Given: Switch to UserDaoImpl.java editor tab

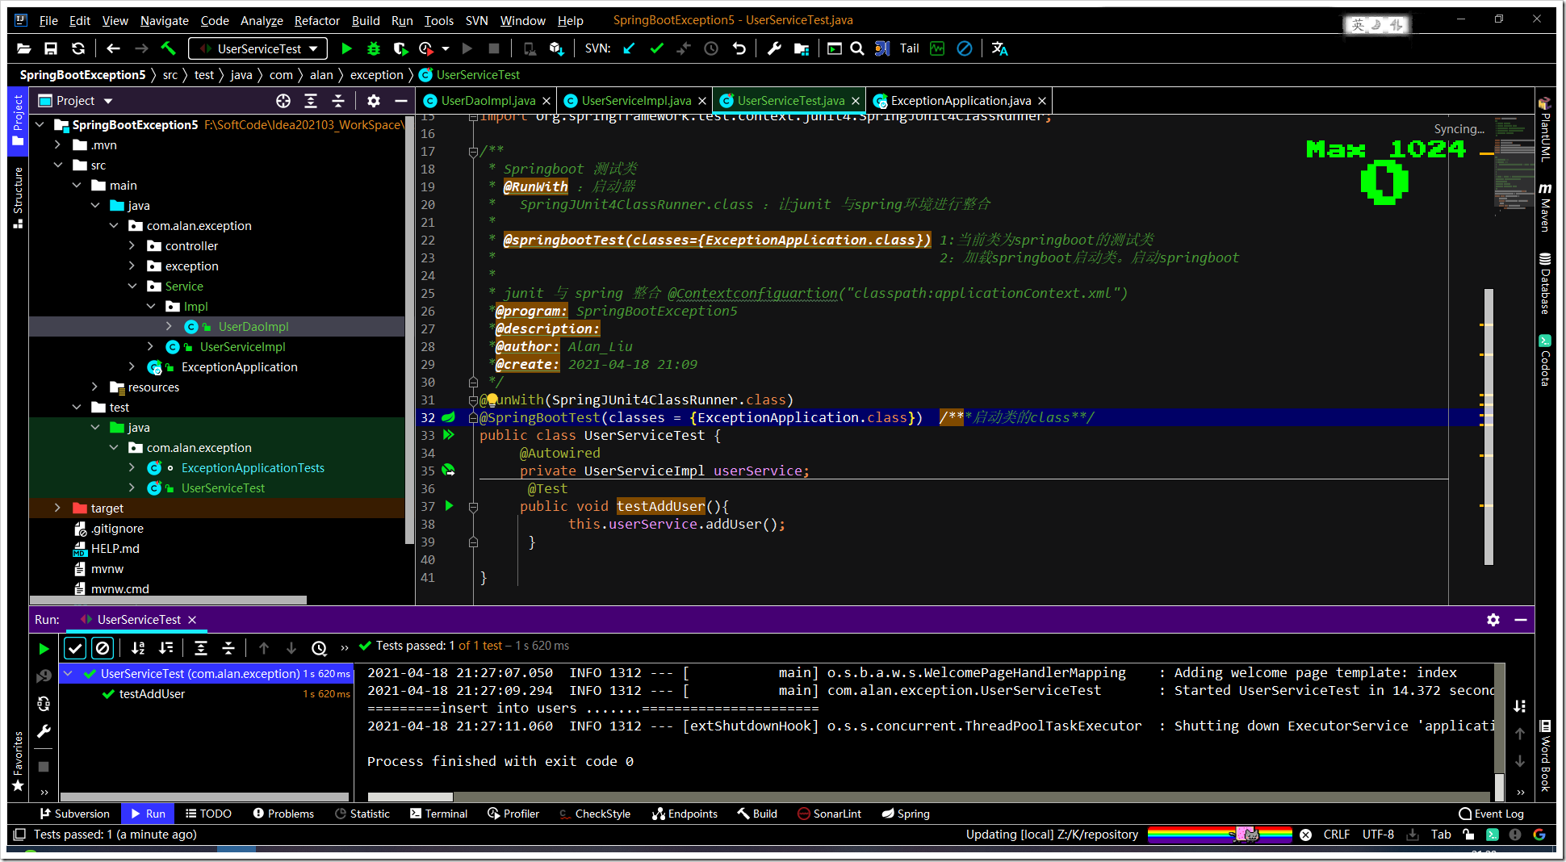Looking at the screenshot, I should coord(487,101).
